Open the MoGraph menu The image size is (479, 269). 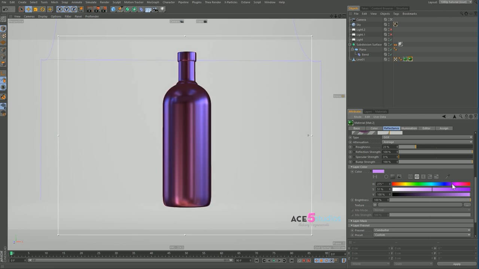pyautogui.click(x=153, y=2)
